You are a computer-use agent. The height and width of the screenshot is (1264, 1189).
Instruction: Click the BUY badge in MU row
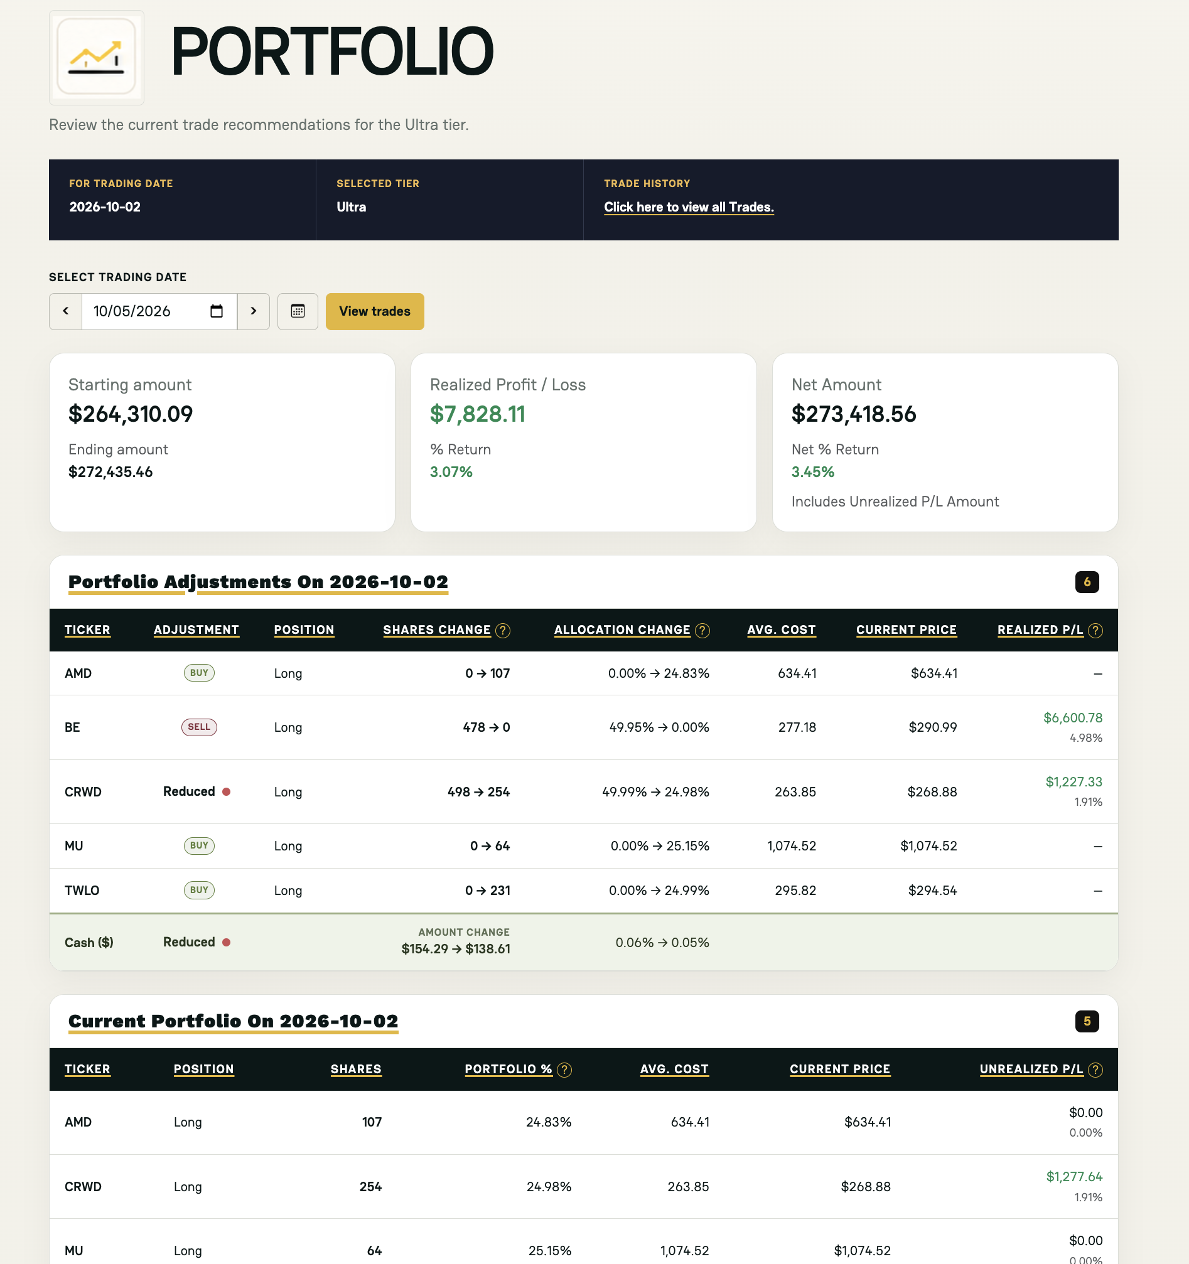(x=199, y=845)
